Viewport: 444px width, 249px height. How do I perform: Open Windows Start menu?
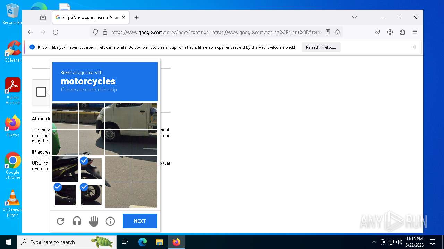coord(8,242)
